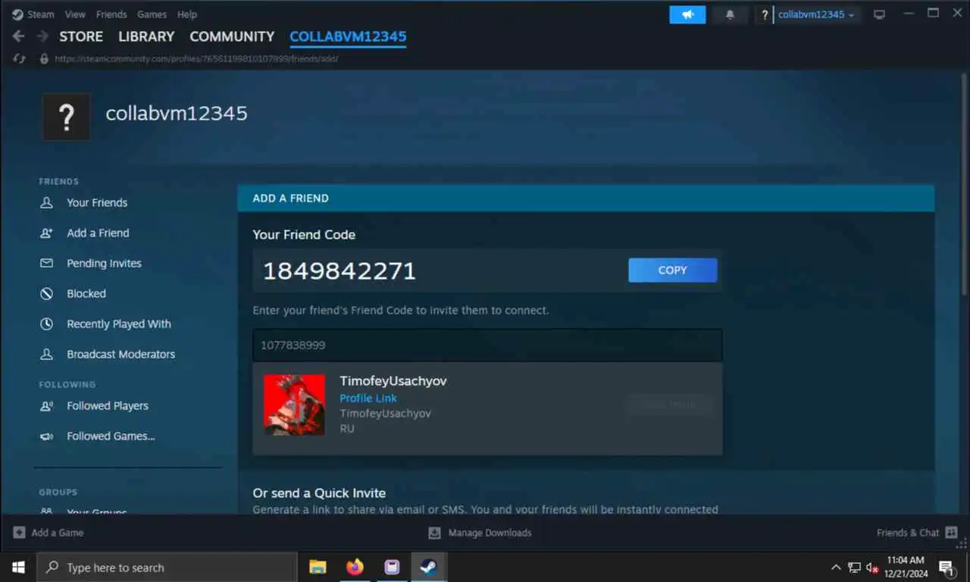Click the Pending Invites envelope icon
The image size is (970, 582).
tap(46, 263)
